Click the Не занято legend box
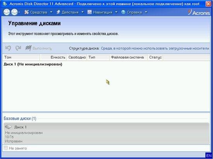This screenshot has width=213, height=159. pos(6,148)
